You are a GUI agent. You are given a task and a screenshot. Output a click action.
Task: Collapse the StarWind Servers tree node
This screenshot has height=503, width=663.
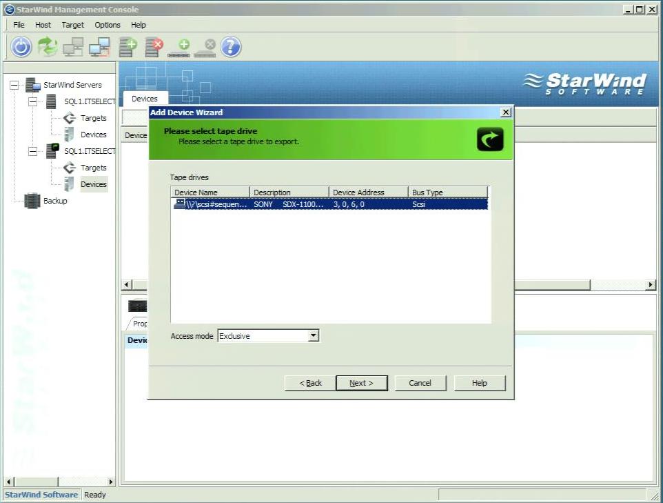[14, 85]
